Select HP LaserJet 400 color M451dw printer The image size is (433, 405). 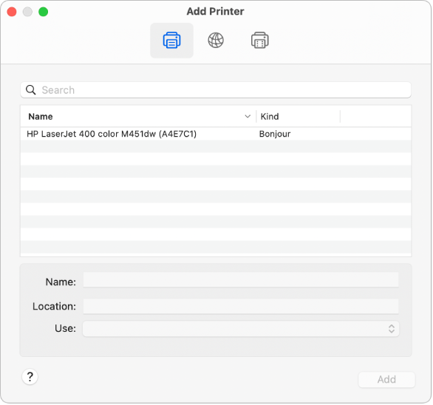[x=216, y=134]
